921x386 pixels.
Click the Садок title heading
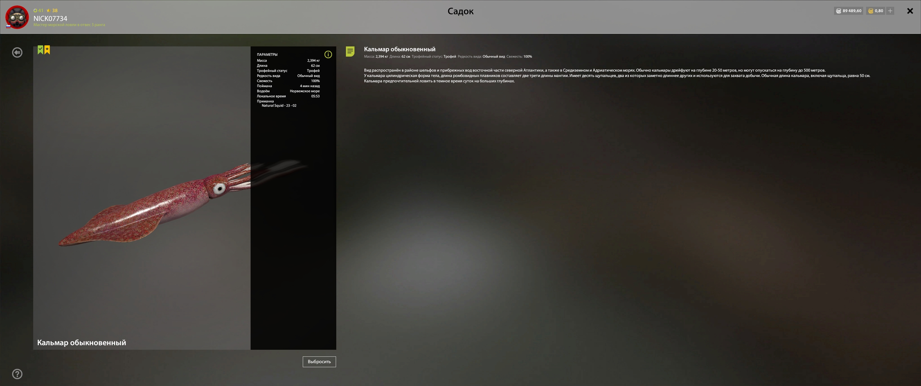(460, 11)
